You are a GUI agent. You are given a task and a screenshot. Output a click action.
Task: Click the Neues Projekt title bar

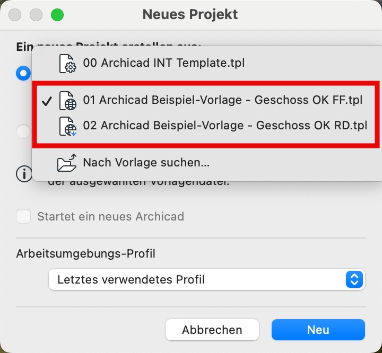[x=190, y=14]
